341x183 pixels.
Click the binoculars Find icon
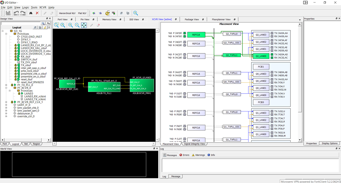pos(31,13)
